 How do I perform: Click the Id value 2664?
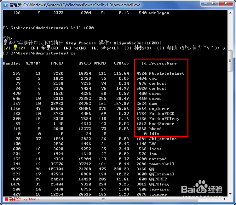(x=141, y=109)
